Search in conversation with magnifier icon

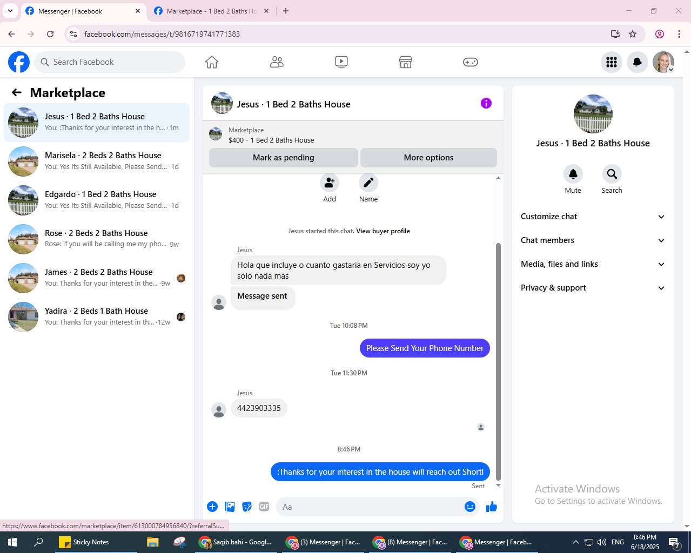[612, 174]
